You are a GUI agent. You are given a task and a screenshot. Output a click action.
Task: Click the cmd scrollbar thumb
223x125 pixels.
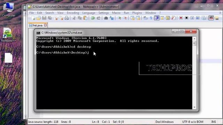click(194, 43)
